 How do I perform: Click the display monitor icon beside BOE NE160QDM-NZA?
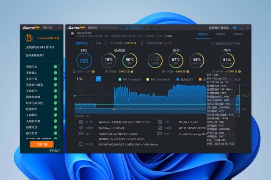(x=80, y=144)
